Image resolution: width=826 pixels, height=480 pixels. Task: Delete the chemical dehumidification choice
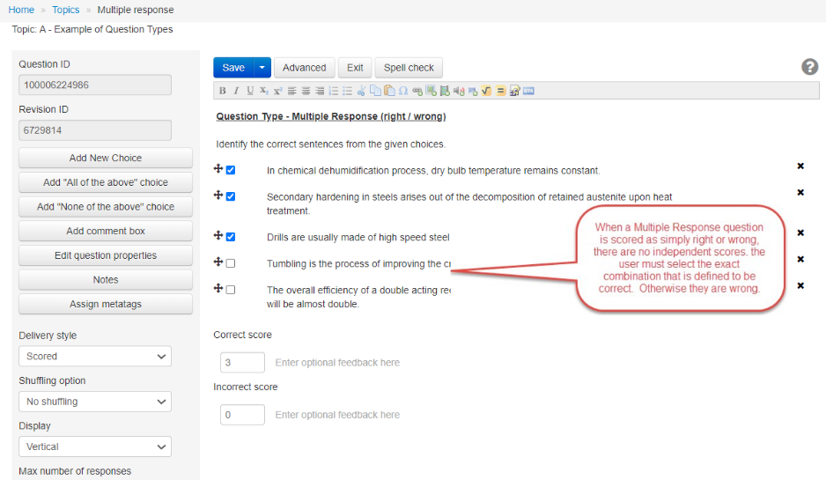(800, 166)
